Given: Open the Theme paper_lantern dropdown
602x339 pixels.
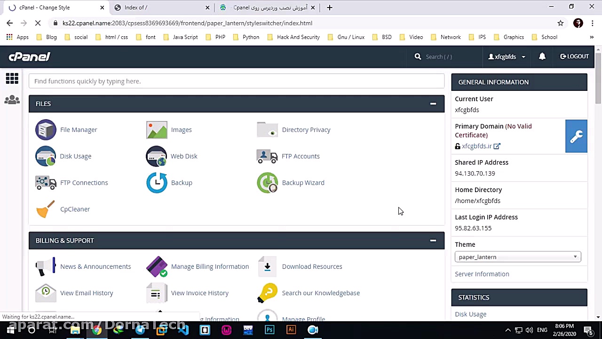Looking at the screenshot, I should [518, 257].
